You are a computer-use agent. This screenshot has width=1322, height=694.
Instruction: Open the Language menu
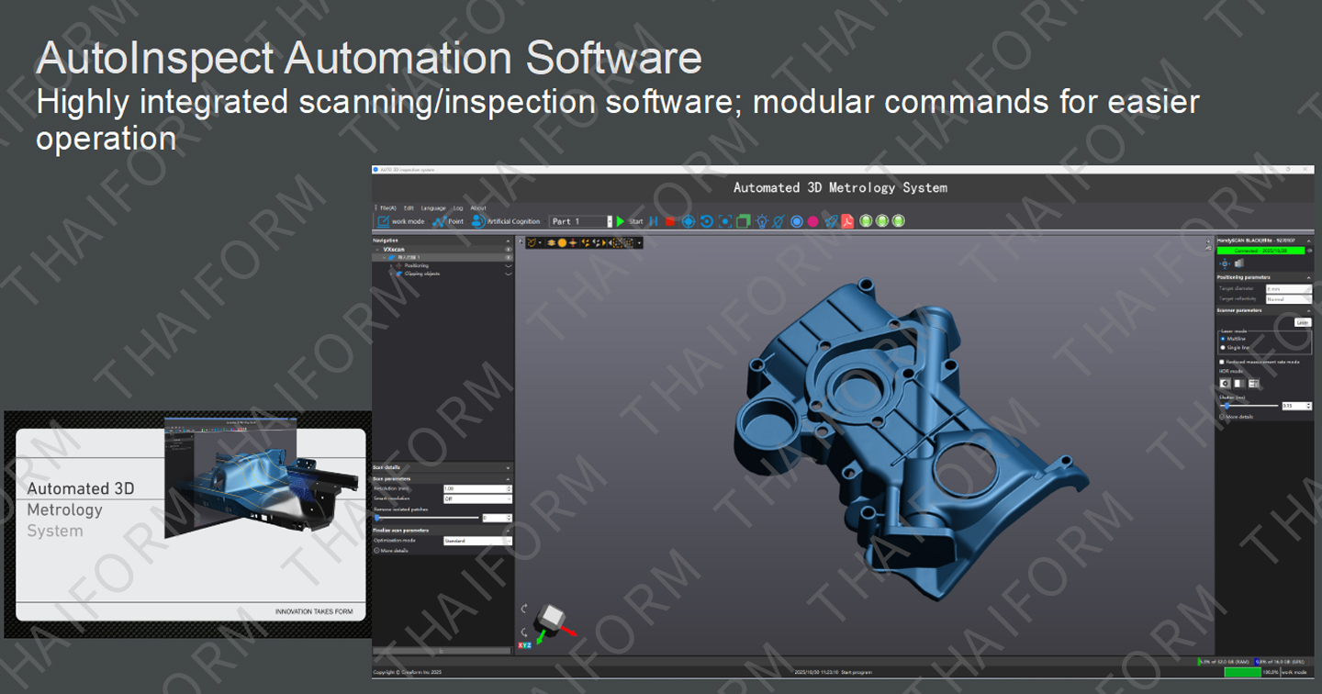(x=433, y=208)
